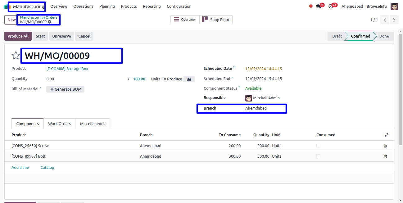Click the favorite star next to WH/MO/00009
The width and height of the screenshot is (403, 203).
click(16, 56)
